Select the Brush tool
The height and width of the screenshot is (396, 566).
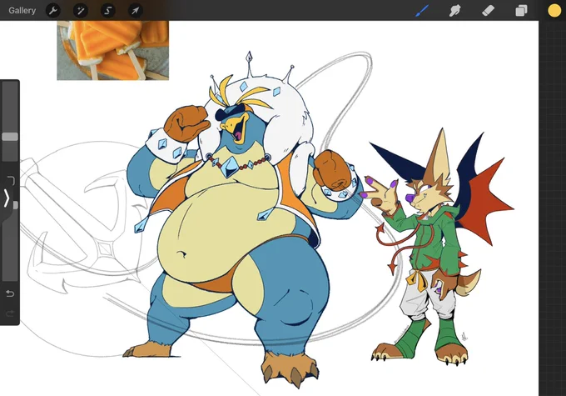(x=422, y=11)
